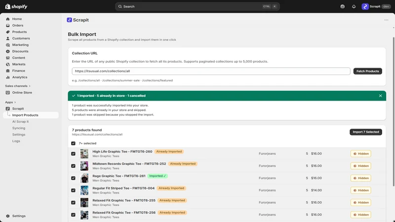Screen dimensions: 395x222
Task: Open the Scrapit dev account menu
Action: pyautogui.click(x=376, y=6)
